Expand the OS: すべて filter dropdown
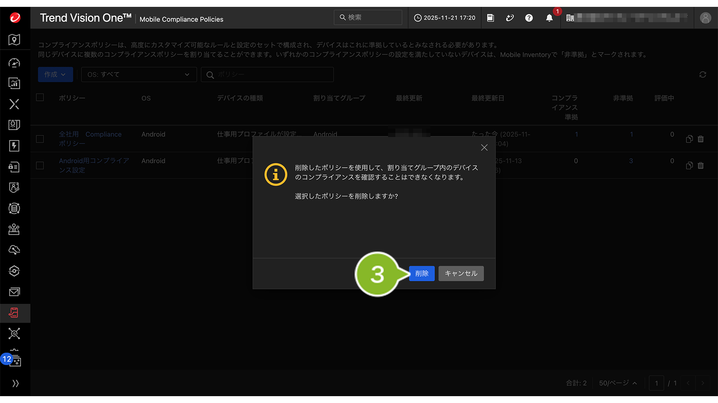718x403 pixels. 139,75
